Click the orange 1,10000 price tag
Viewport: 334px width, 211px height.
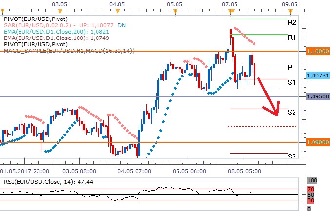point(317,51)
